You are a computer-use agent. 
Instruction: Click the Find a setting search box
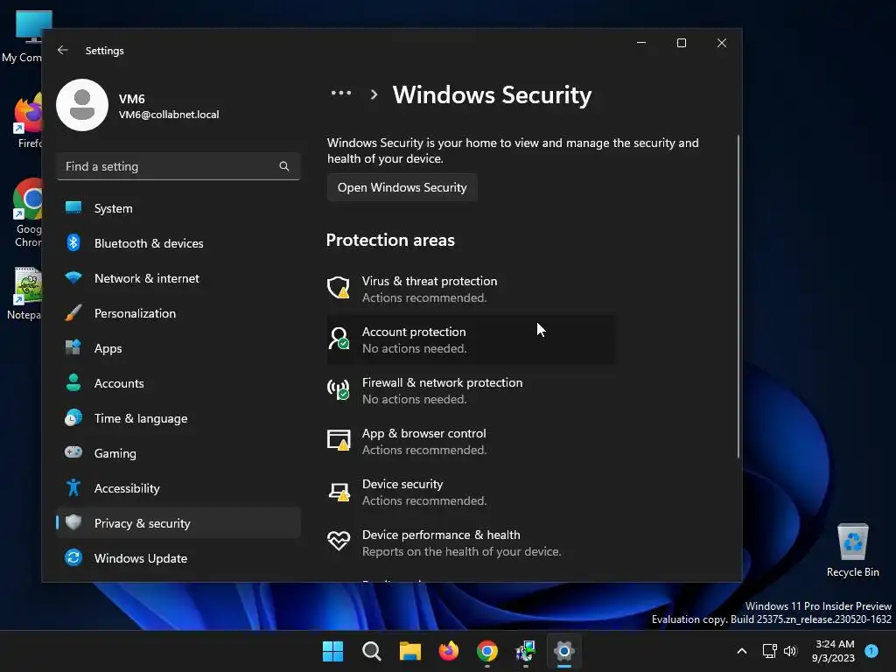click(x=178, y=166)
